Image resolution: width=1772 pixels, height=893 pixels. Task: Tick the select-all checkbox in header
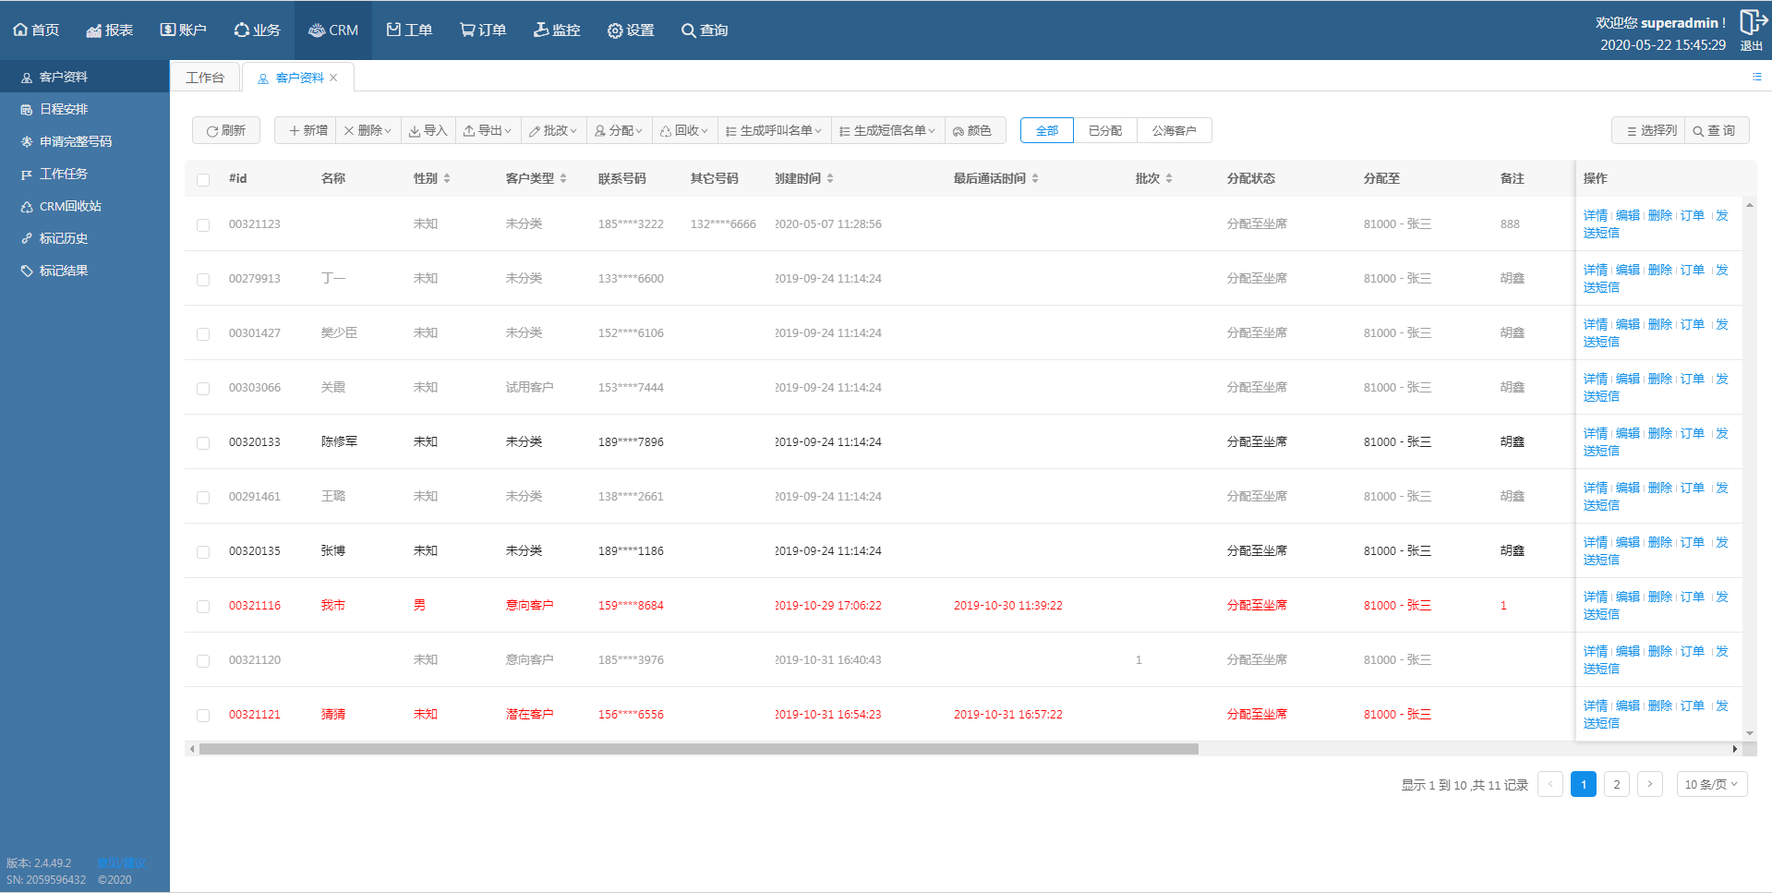point(203,180)
